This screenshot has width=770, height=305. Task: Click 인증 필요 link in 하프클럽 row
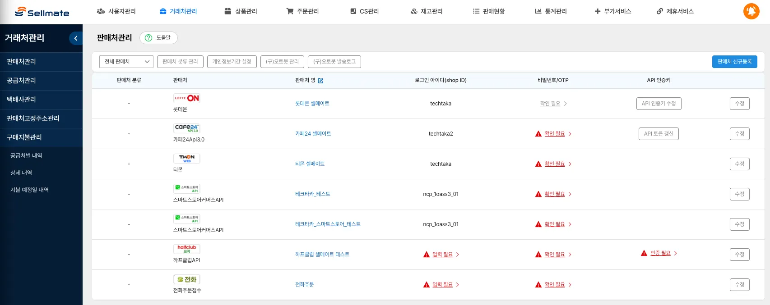pos(660,253)
